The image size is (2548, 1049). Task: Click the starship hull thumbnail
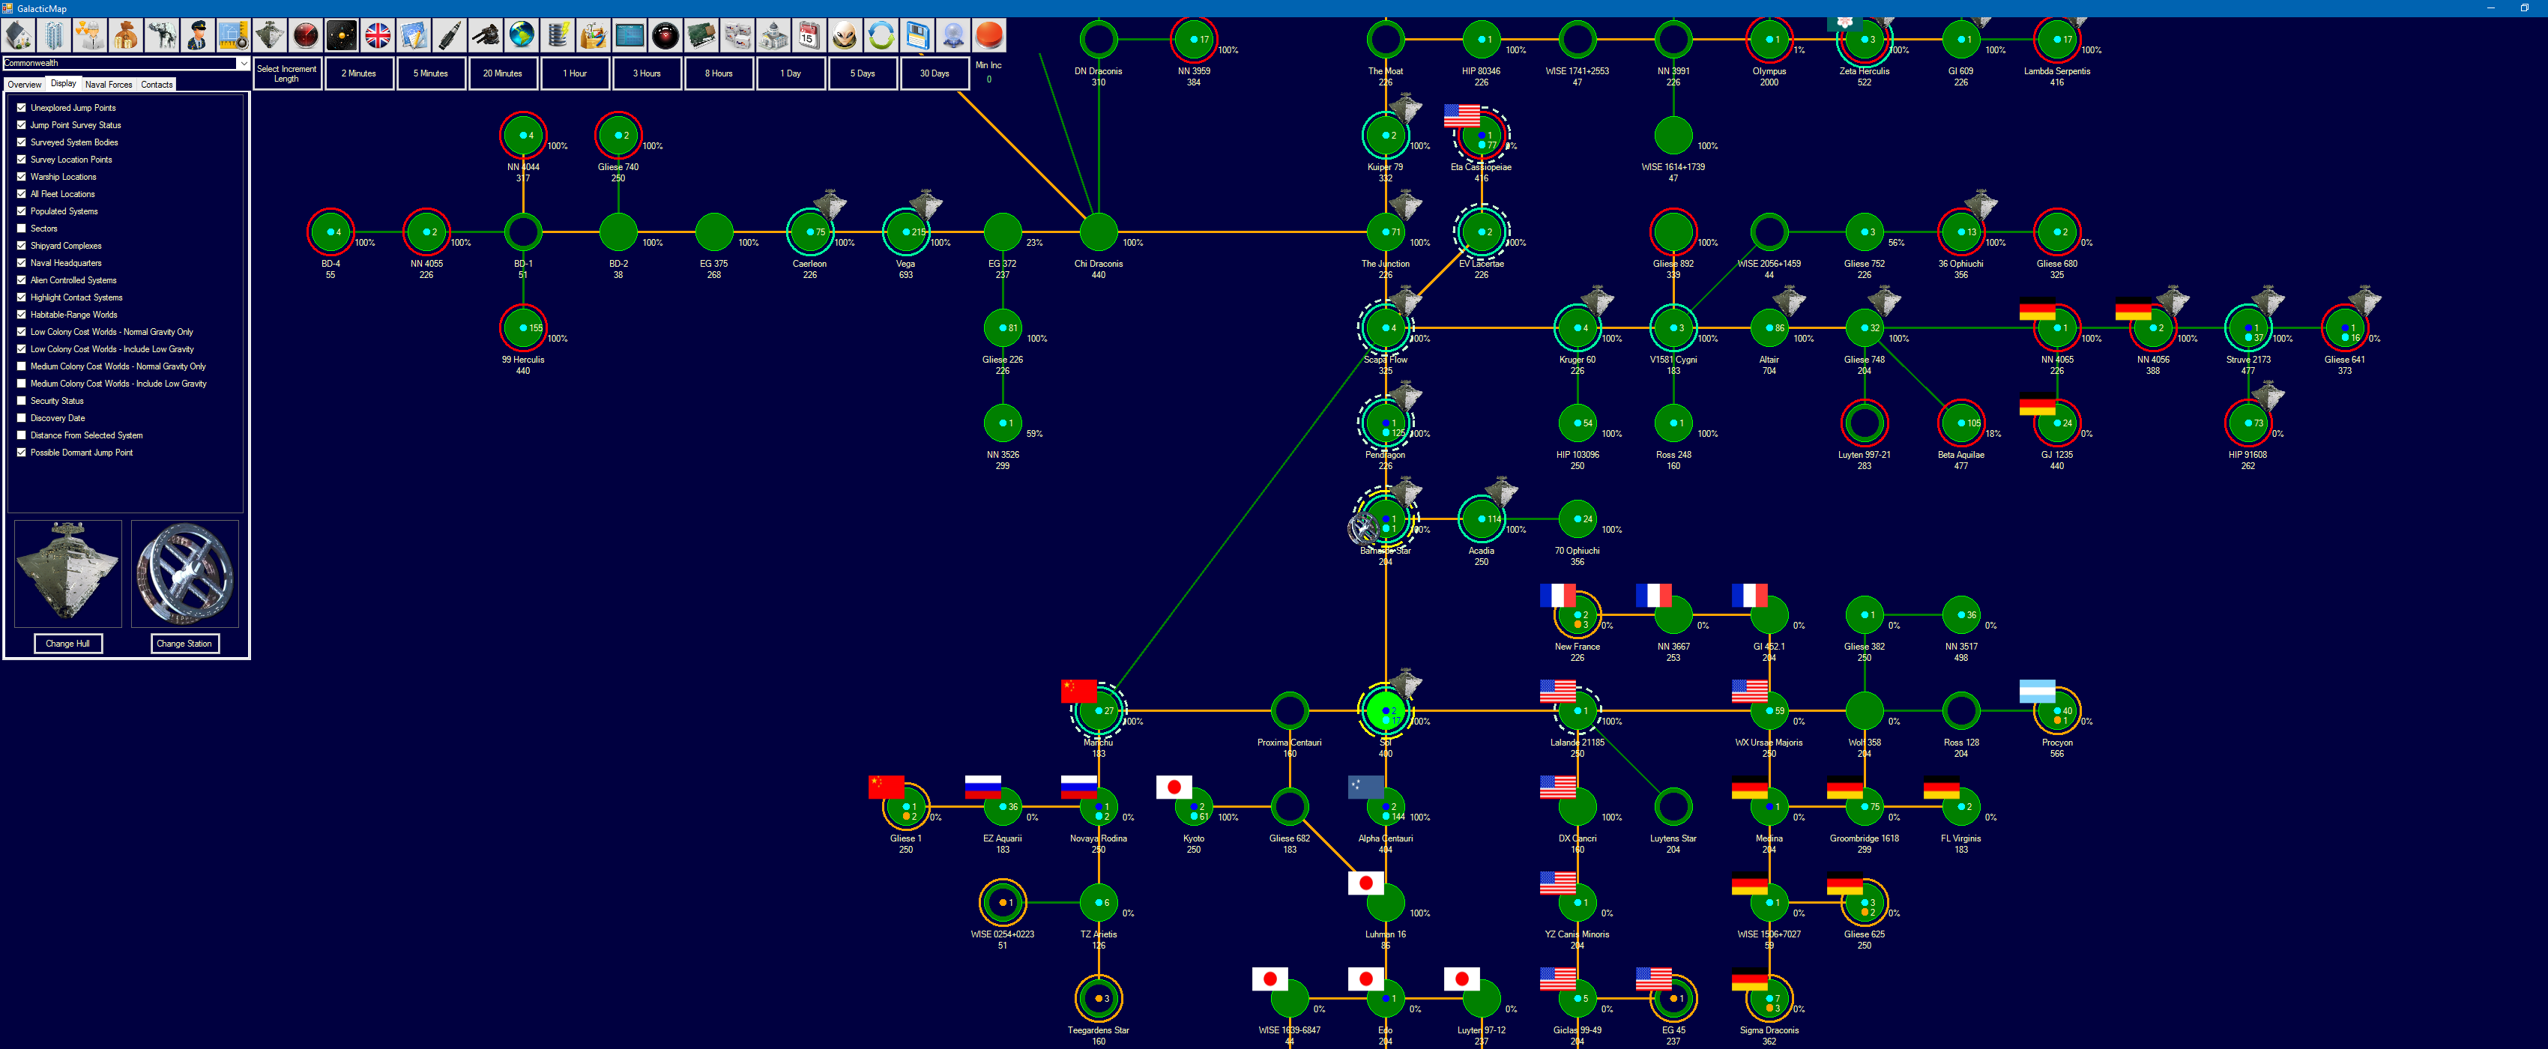68,573
